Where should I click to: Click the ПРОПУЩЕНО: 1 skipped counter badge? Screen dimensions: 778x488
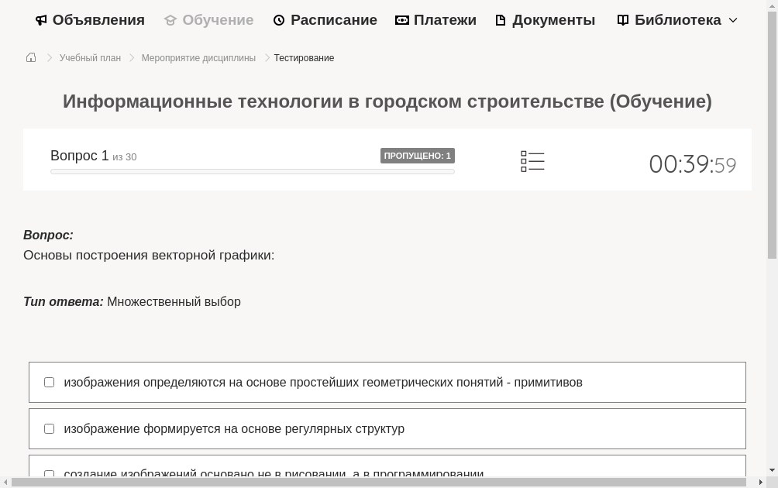418,155
